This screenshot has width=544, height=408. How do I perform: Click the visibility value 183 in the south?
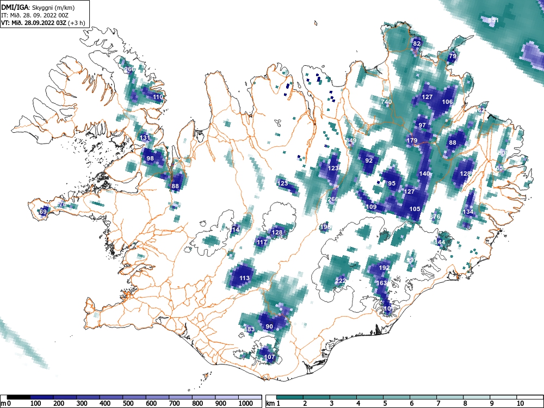pos(250,329)
